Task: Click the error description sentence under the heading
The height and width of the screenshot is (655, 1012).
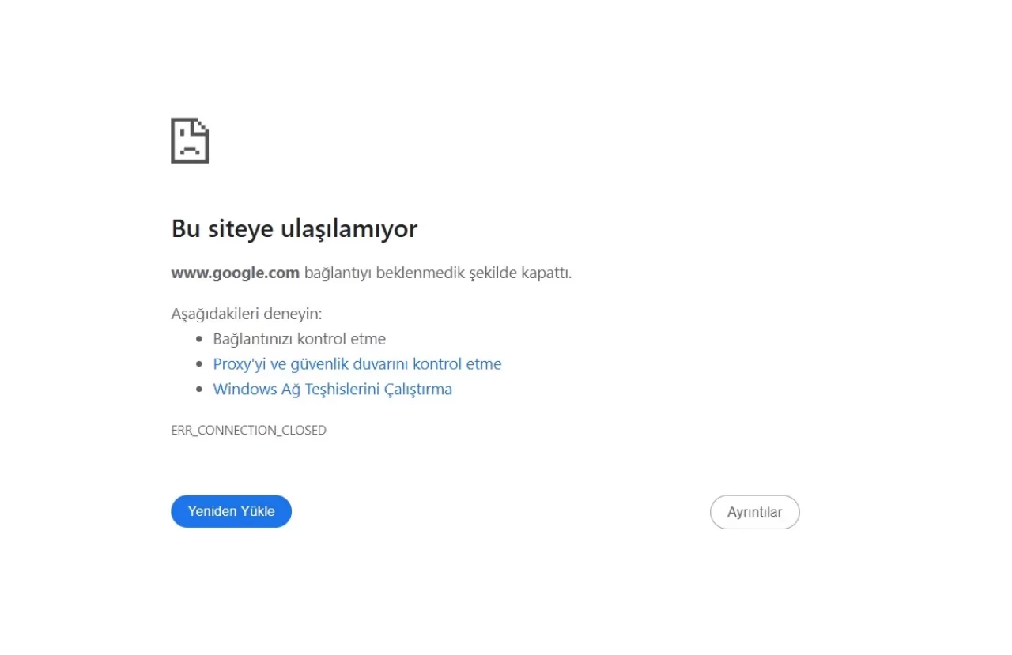Action: pyautogui.click(x=372, y=273)
